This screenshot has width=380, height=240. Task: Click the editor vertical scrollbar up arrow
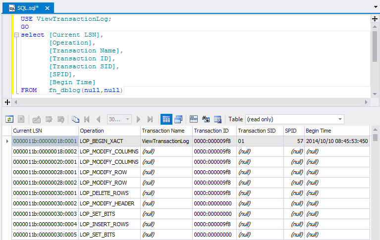375,27
